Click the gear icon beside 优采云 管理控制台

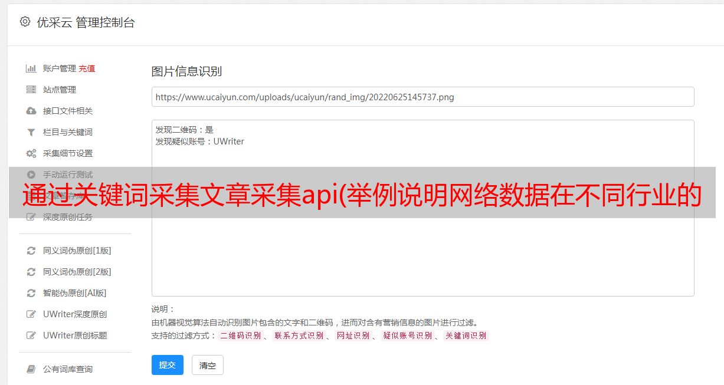pyautogui.click(x=25, y=22)
